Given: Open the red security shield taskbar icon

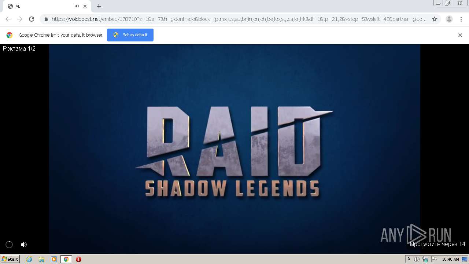Looking at the screenshot, I should click(x=78, y=259).
